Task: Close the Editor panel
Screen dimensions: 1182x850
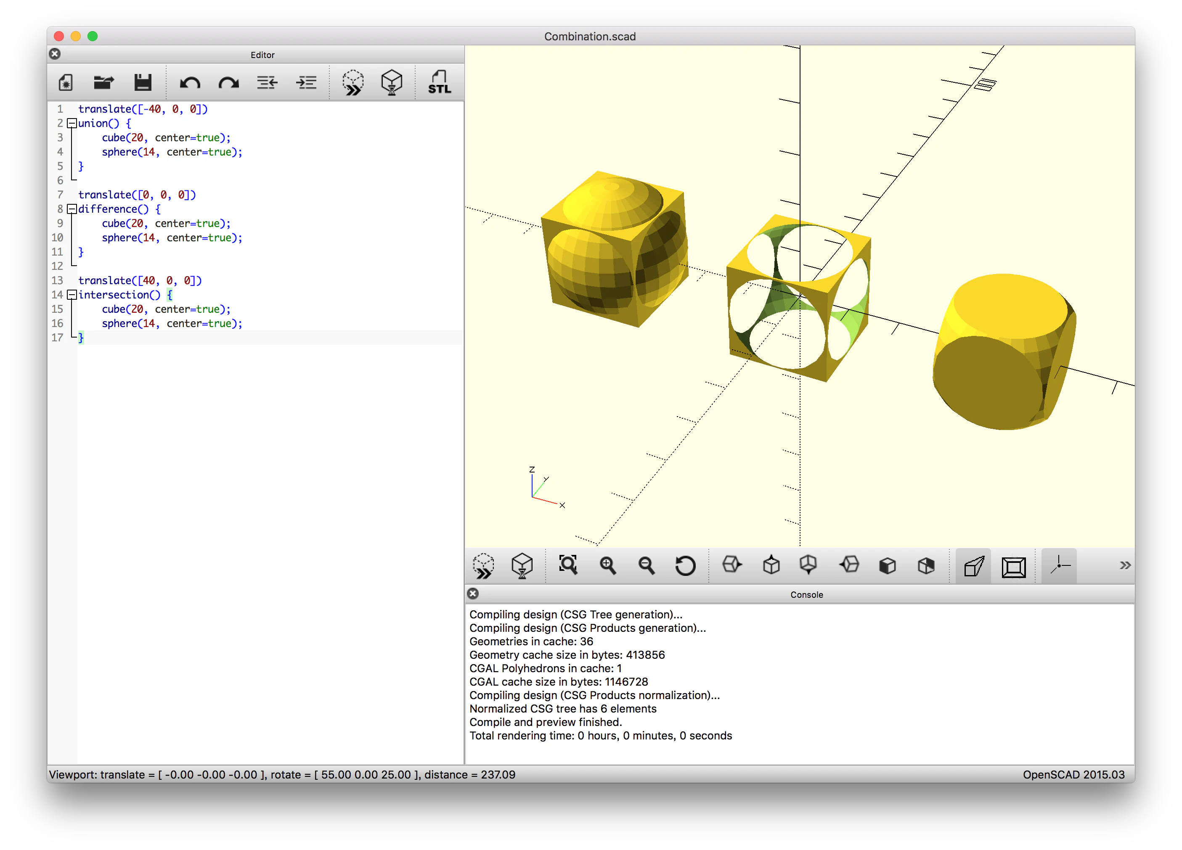Action: pos(55,54)
